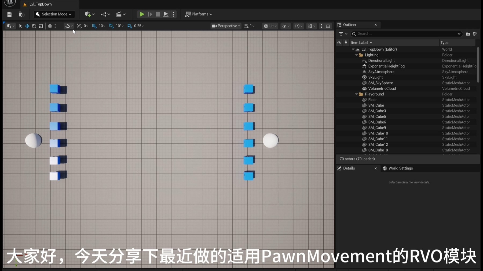Screen dimensions: 483x271
Task: Open the Cinematics clapperboard menu
Action: (x=120, y=14)
